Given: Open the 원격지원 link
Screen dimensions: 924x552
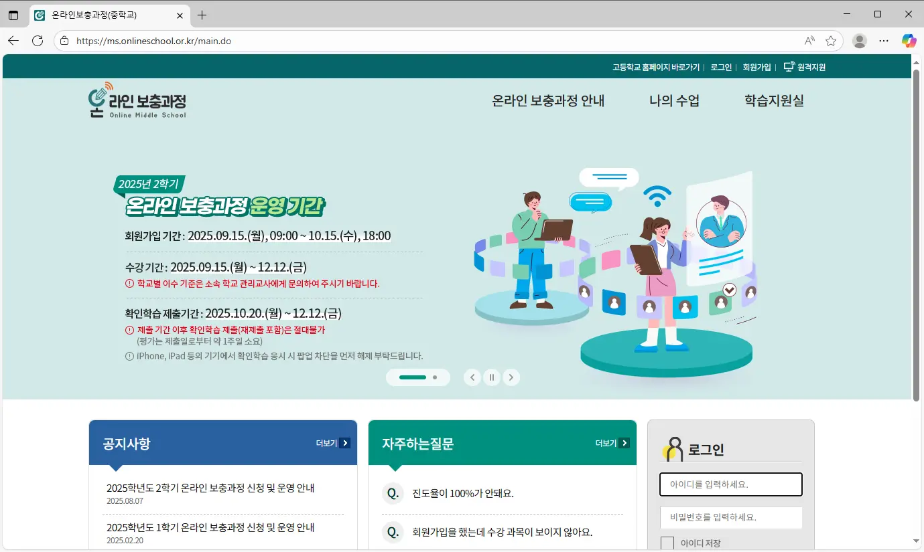Looking at the screenshot, I should (805, 67).
